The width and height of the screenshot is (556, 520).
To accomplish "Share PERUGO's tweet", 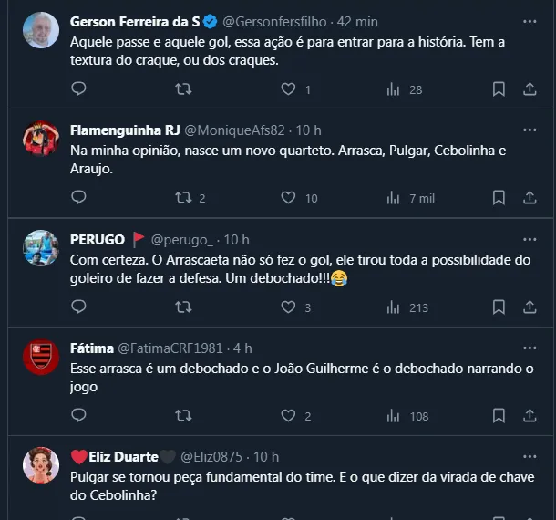I will pyautogui.click(x=530, y=307).
